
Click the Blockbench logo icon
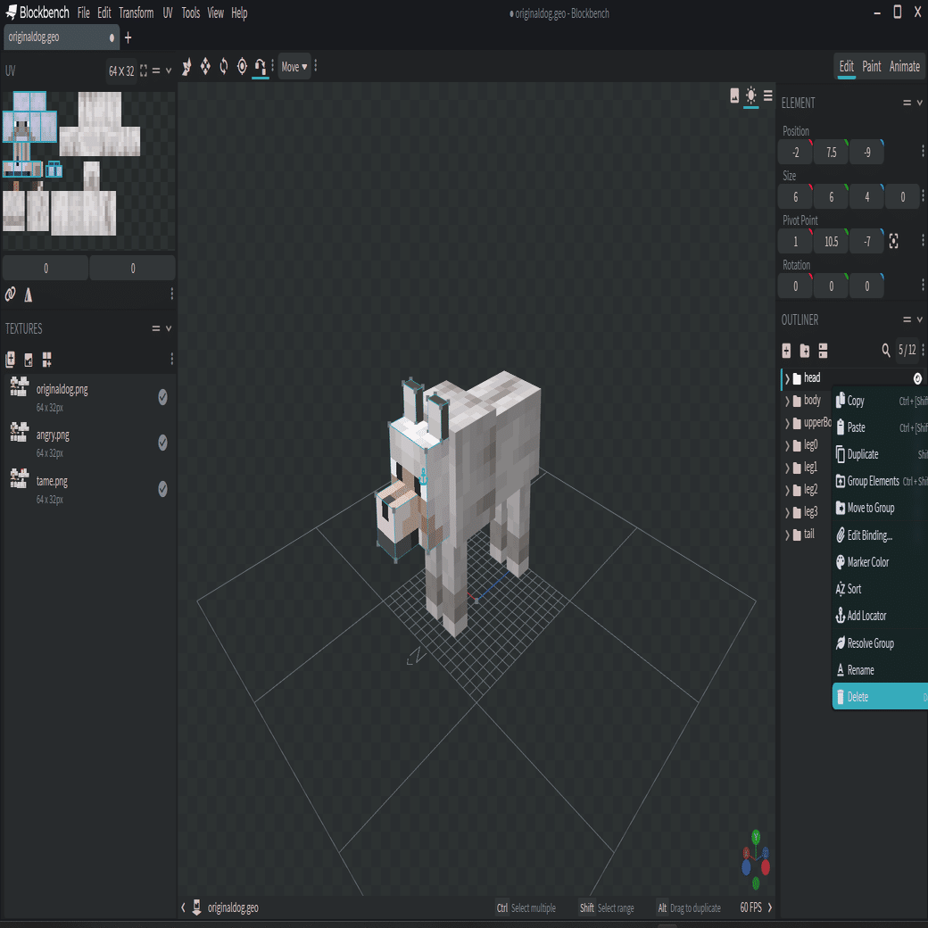tap(11, 12)
